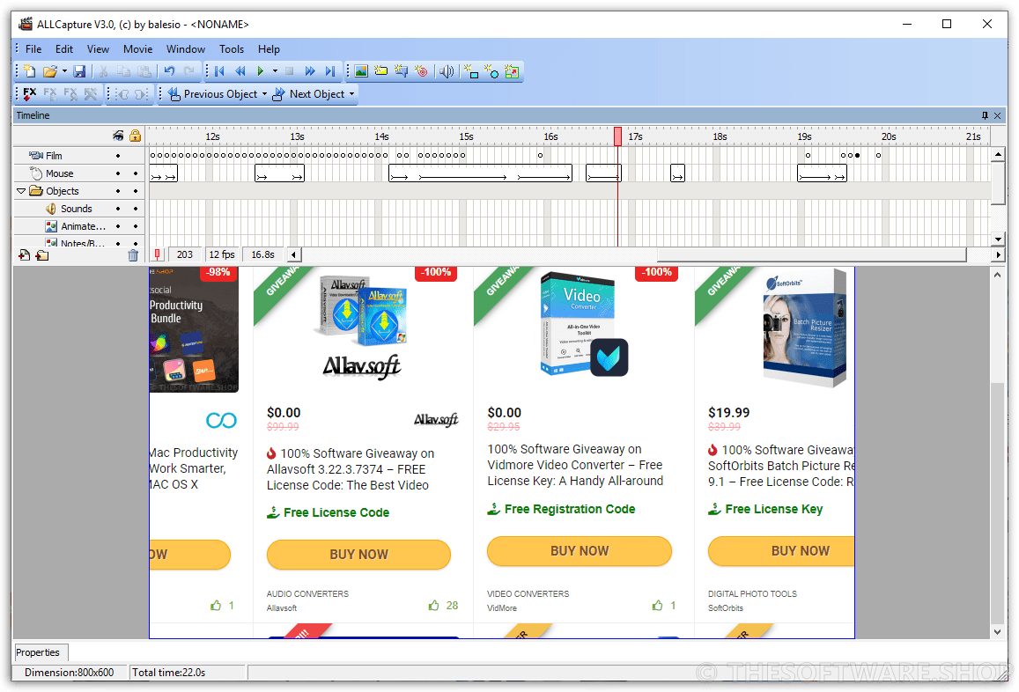Screen dimensions: 1019x692
Task: Open the Previous Object dropdown arrow
Action: 264,93
